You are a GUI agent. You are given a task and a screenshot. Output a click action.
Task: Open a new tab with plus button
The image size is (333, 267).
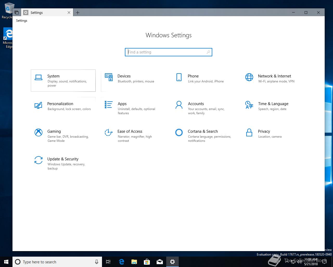pos(78,13)
